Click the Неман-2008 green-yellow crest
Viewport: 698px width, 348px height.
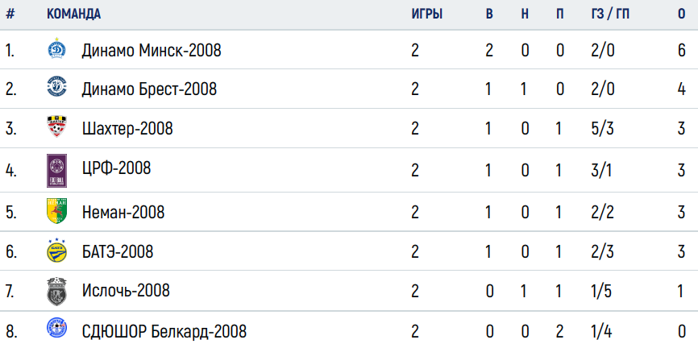(x=56, y=211)
